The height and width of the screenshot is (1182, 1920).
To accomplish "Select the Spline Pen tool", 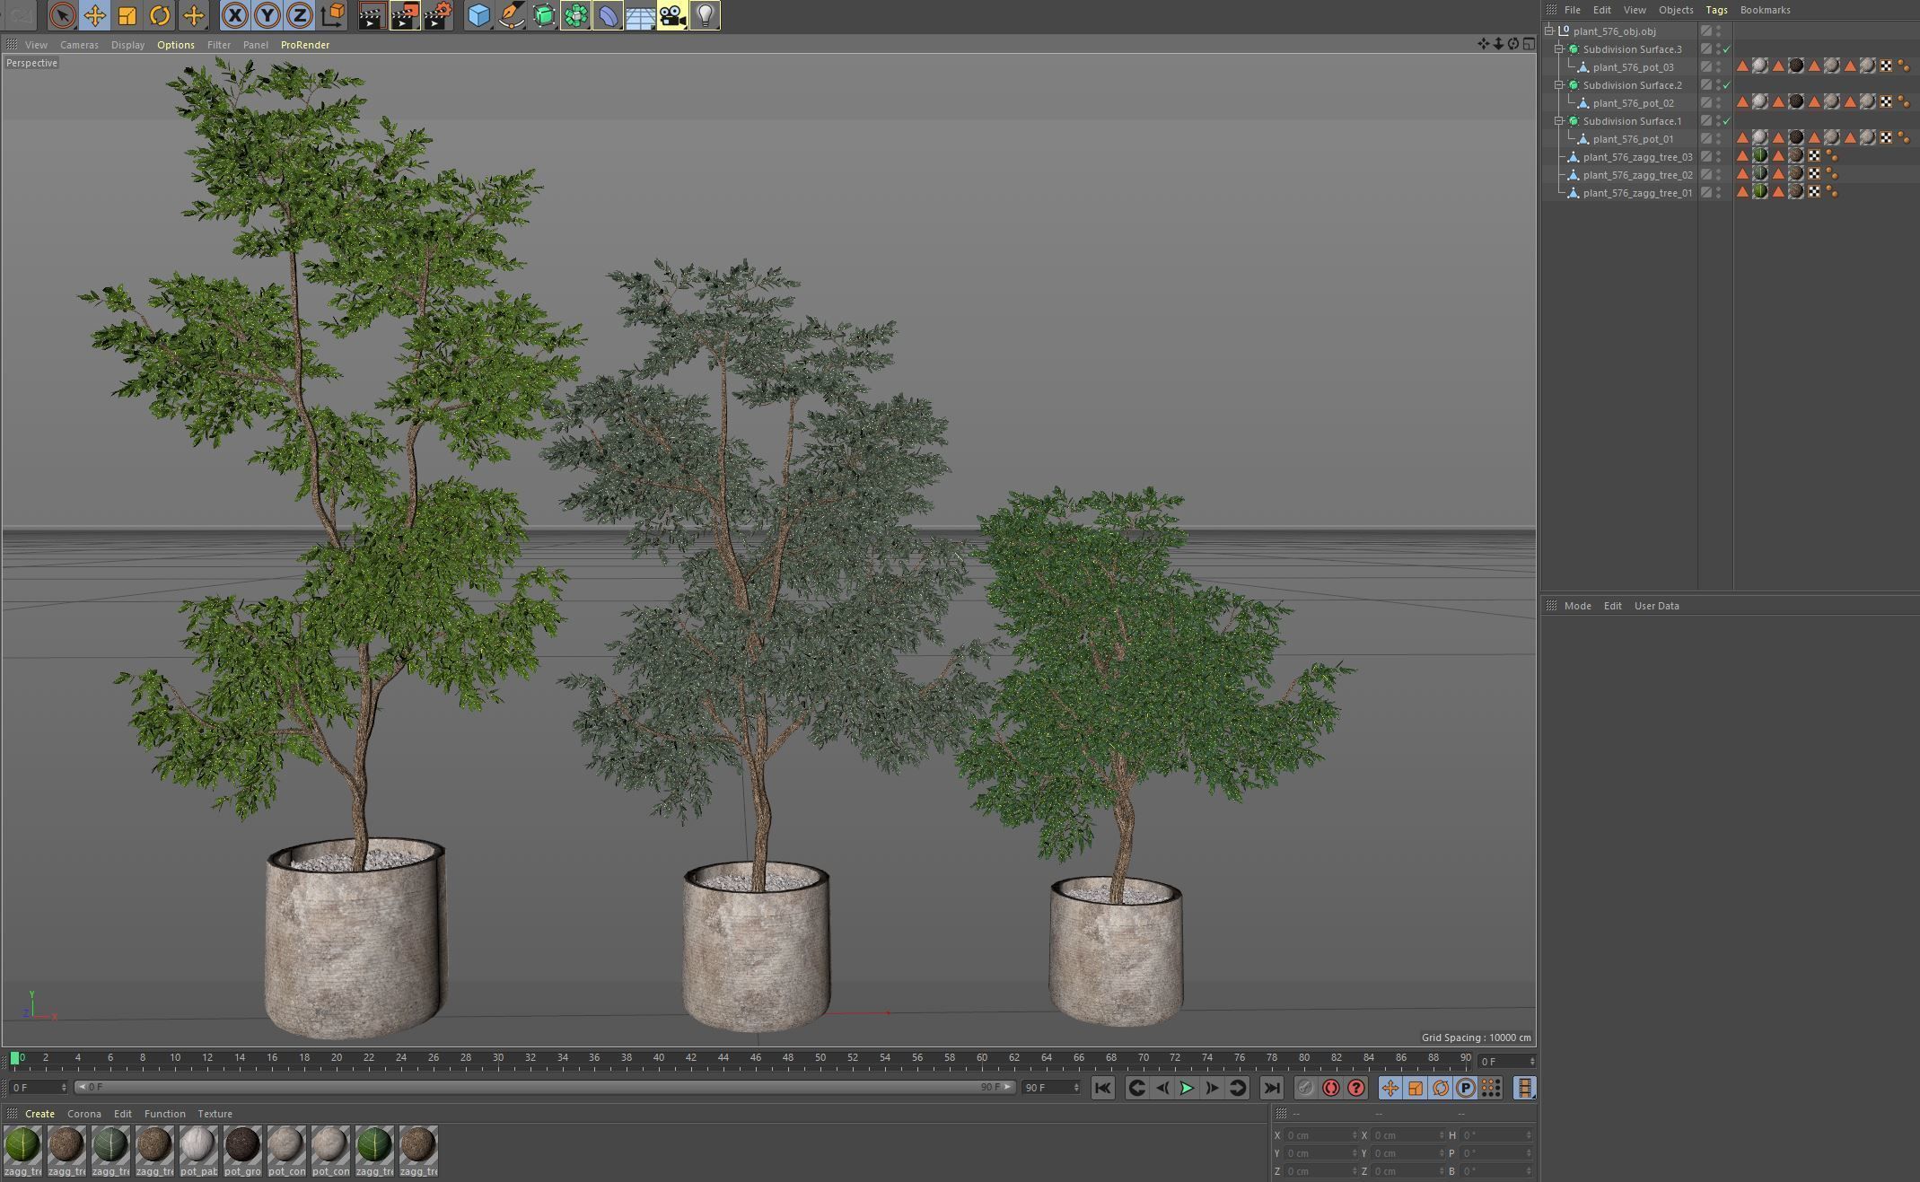I will (512, 15).
